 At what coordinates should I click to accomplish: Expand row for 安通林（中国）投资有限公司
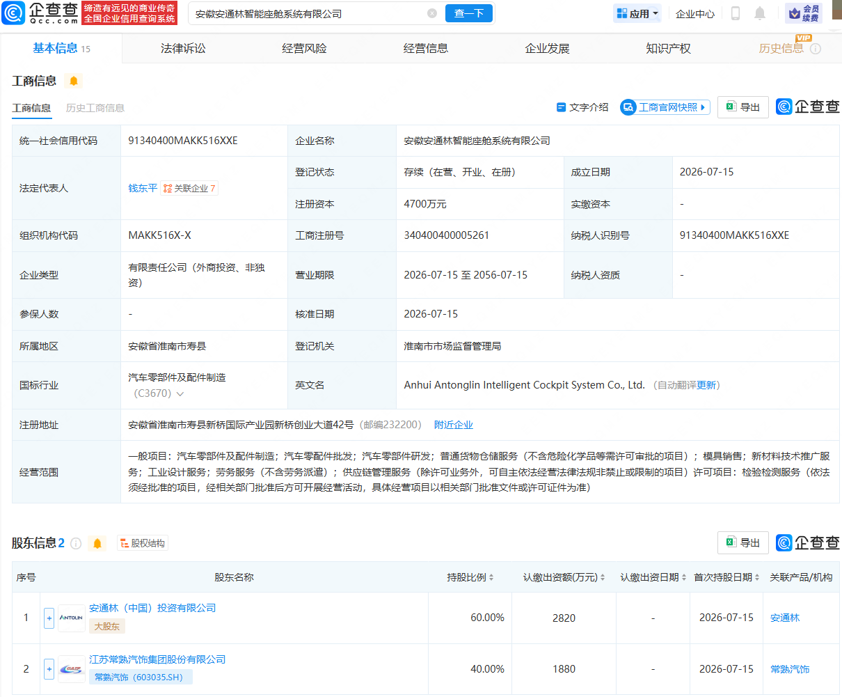(49, 618)
